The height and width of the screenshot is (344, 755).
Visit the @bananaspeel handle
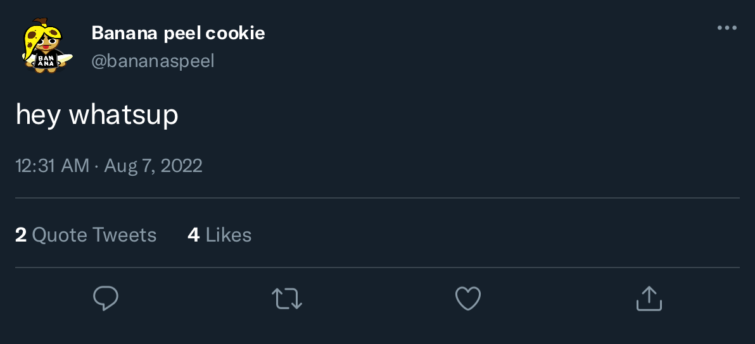click(153, 61)
